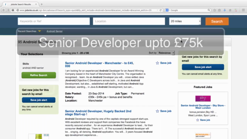Click the star icon in Sky Store featured job
This screenshot has height=139, width=247.
pos(198,120)
